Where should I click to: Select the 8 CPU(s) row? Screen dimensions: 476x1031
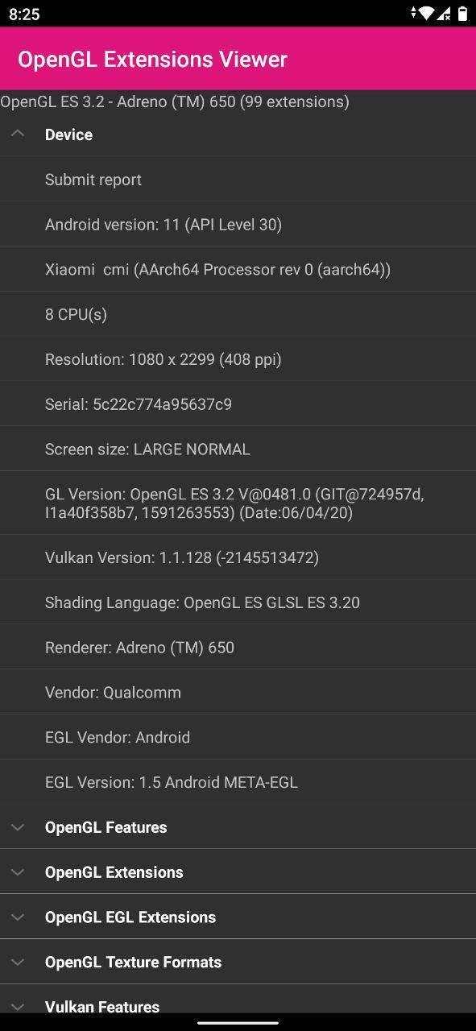(238, 315)
